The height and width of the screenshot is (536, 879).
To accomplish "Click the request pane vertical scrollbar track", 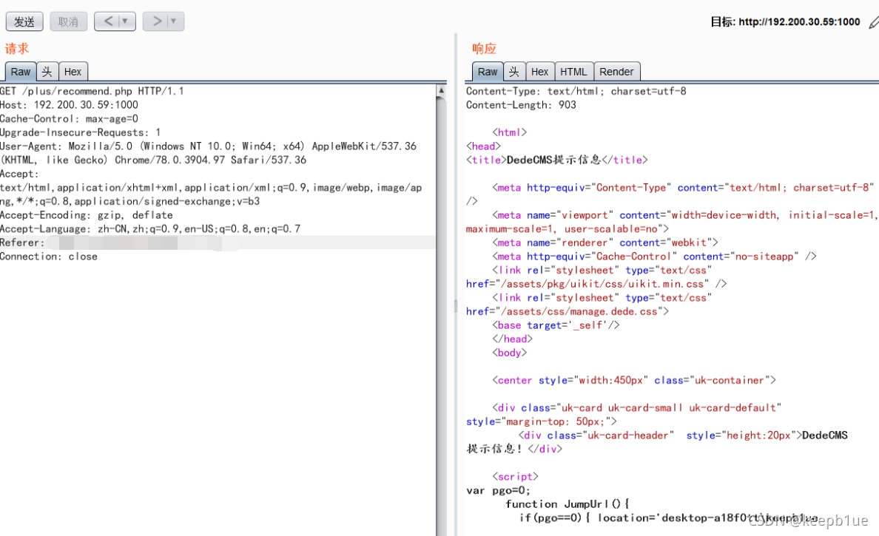I will (x=441, y=316).
